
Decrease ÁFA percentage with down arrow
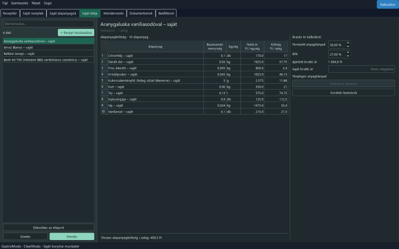[x=348, y=56]
